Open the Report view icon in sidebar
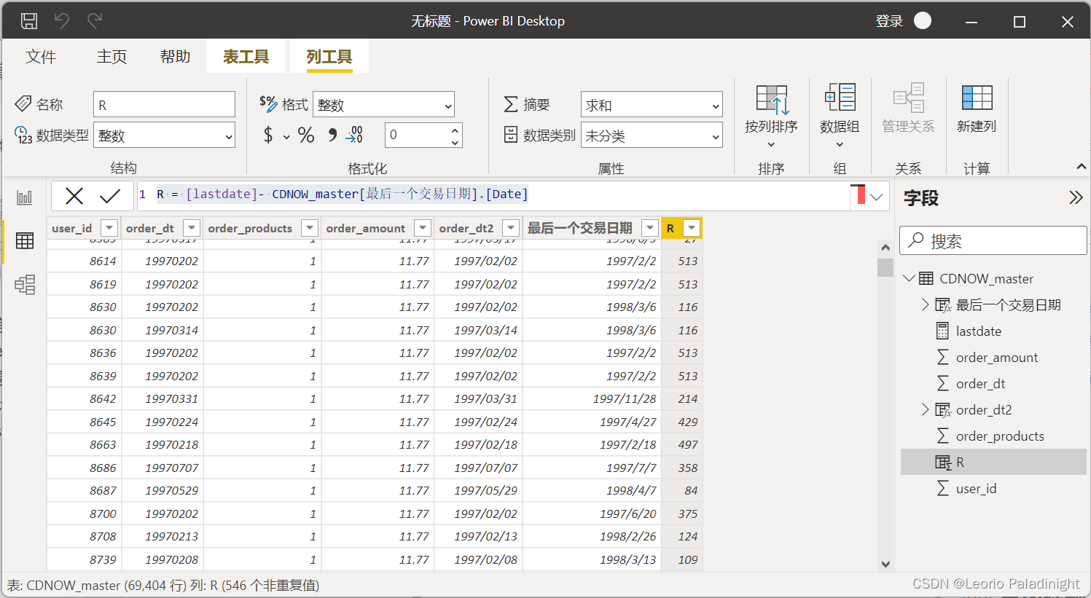Viewport: 1091px width, 598px height. click(25, 197)
